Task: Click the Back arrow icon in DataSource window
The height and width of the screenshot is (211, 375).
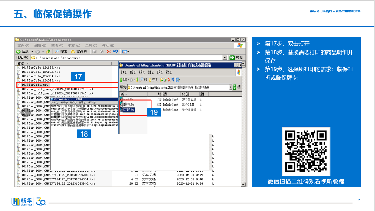Action: point(18,52)
